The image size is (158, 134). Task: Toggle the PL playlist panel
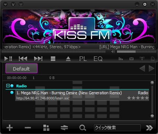pyautogui.click(x=83, y=59)
